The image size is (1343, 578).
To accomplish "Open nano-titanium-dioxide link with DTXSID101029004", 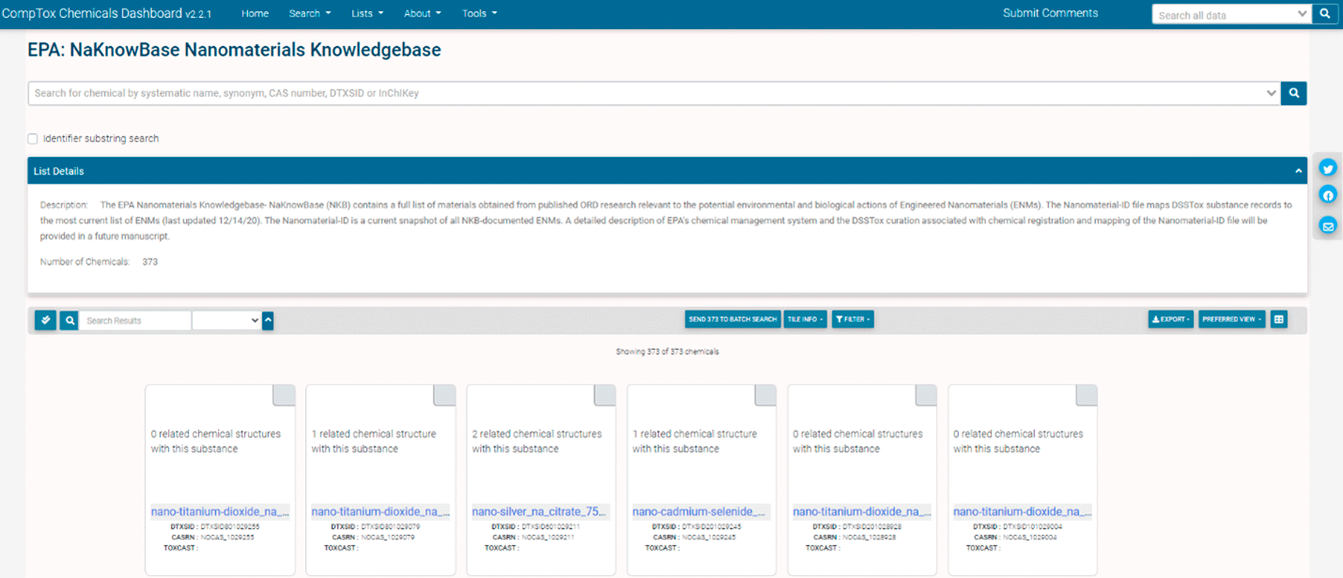I will click(1022, 511).
